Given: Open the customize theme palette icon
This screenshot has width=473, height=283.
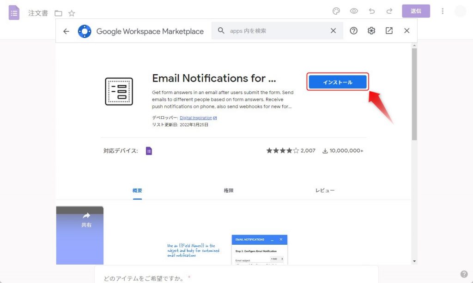Looking at the screenshot, I should (336, 11).
